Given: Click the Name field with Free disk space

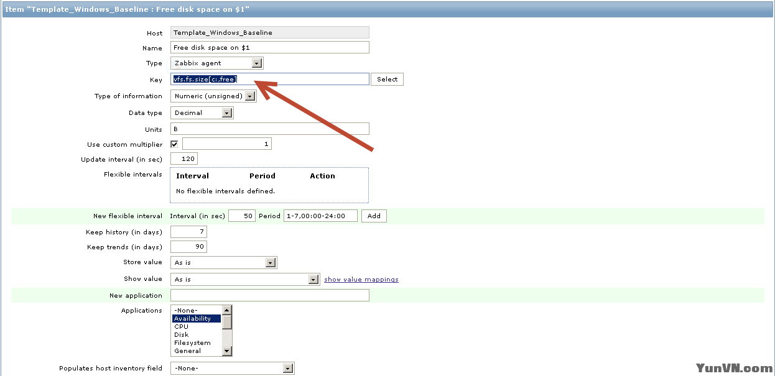Looking at the screenshot, I should click(269, 48).
